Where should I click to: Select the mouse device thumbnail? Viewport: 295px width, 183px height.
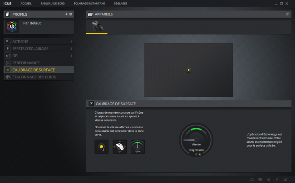97,26
